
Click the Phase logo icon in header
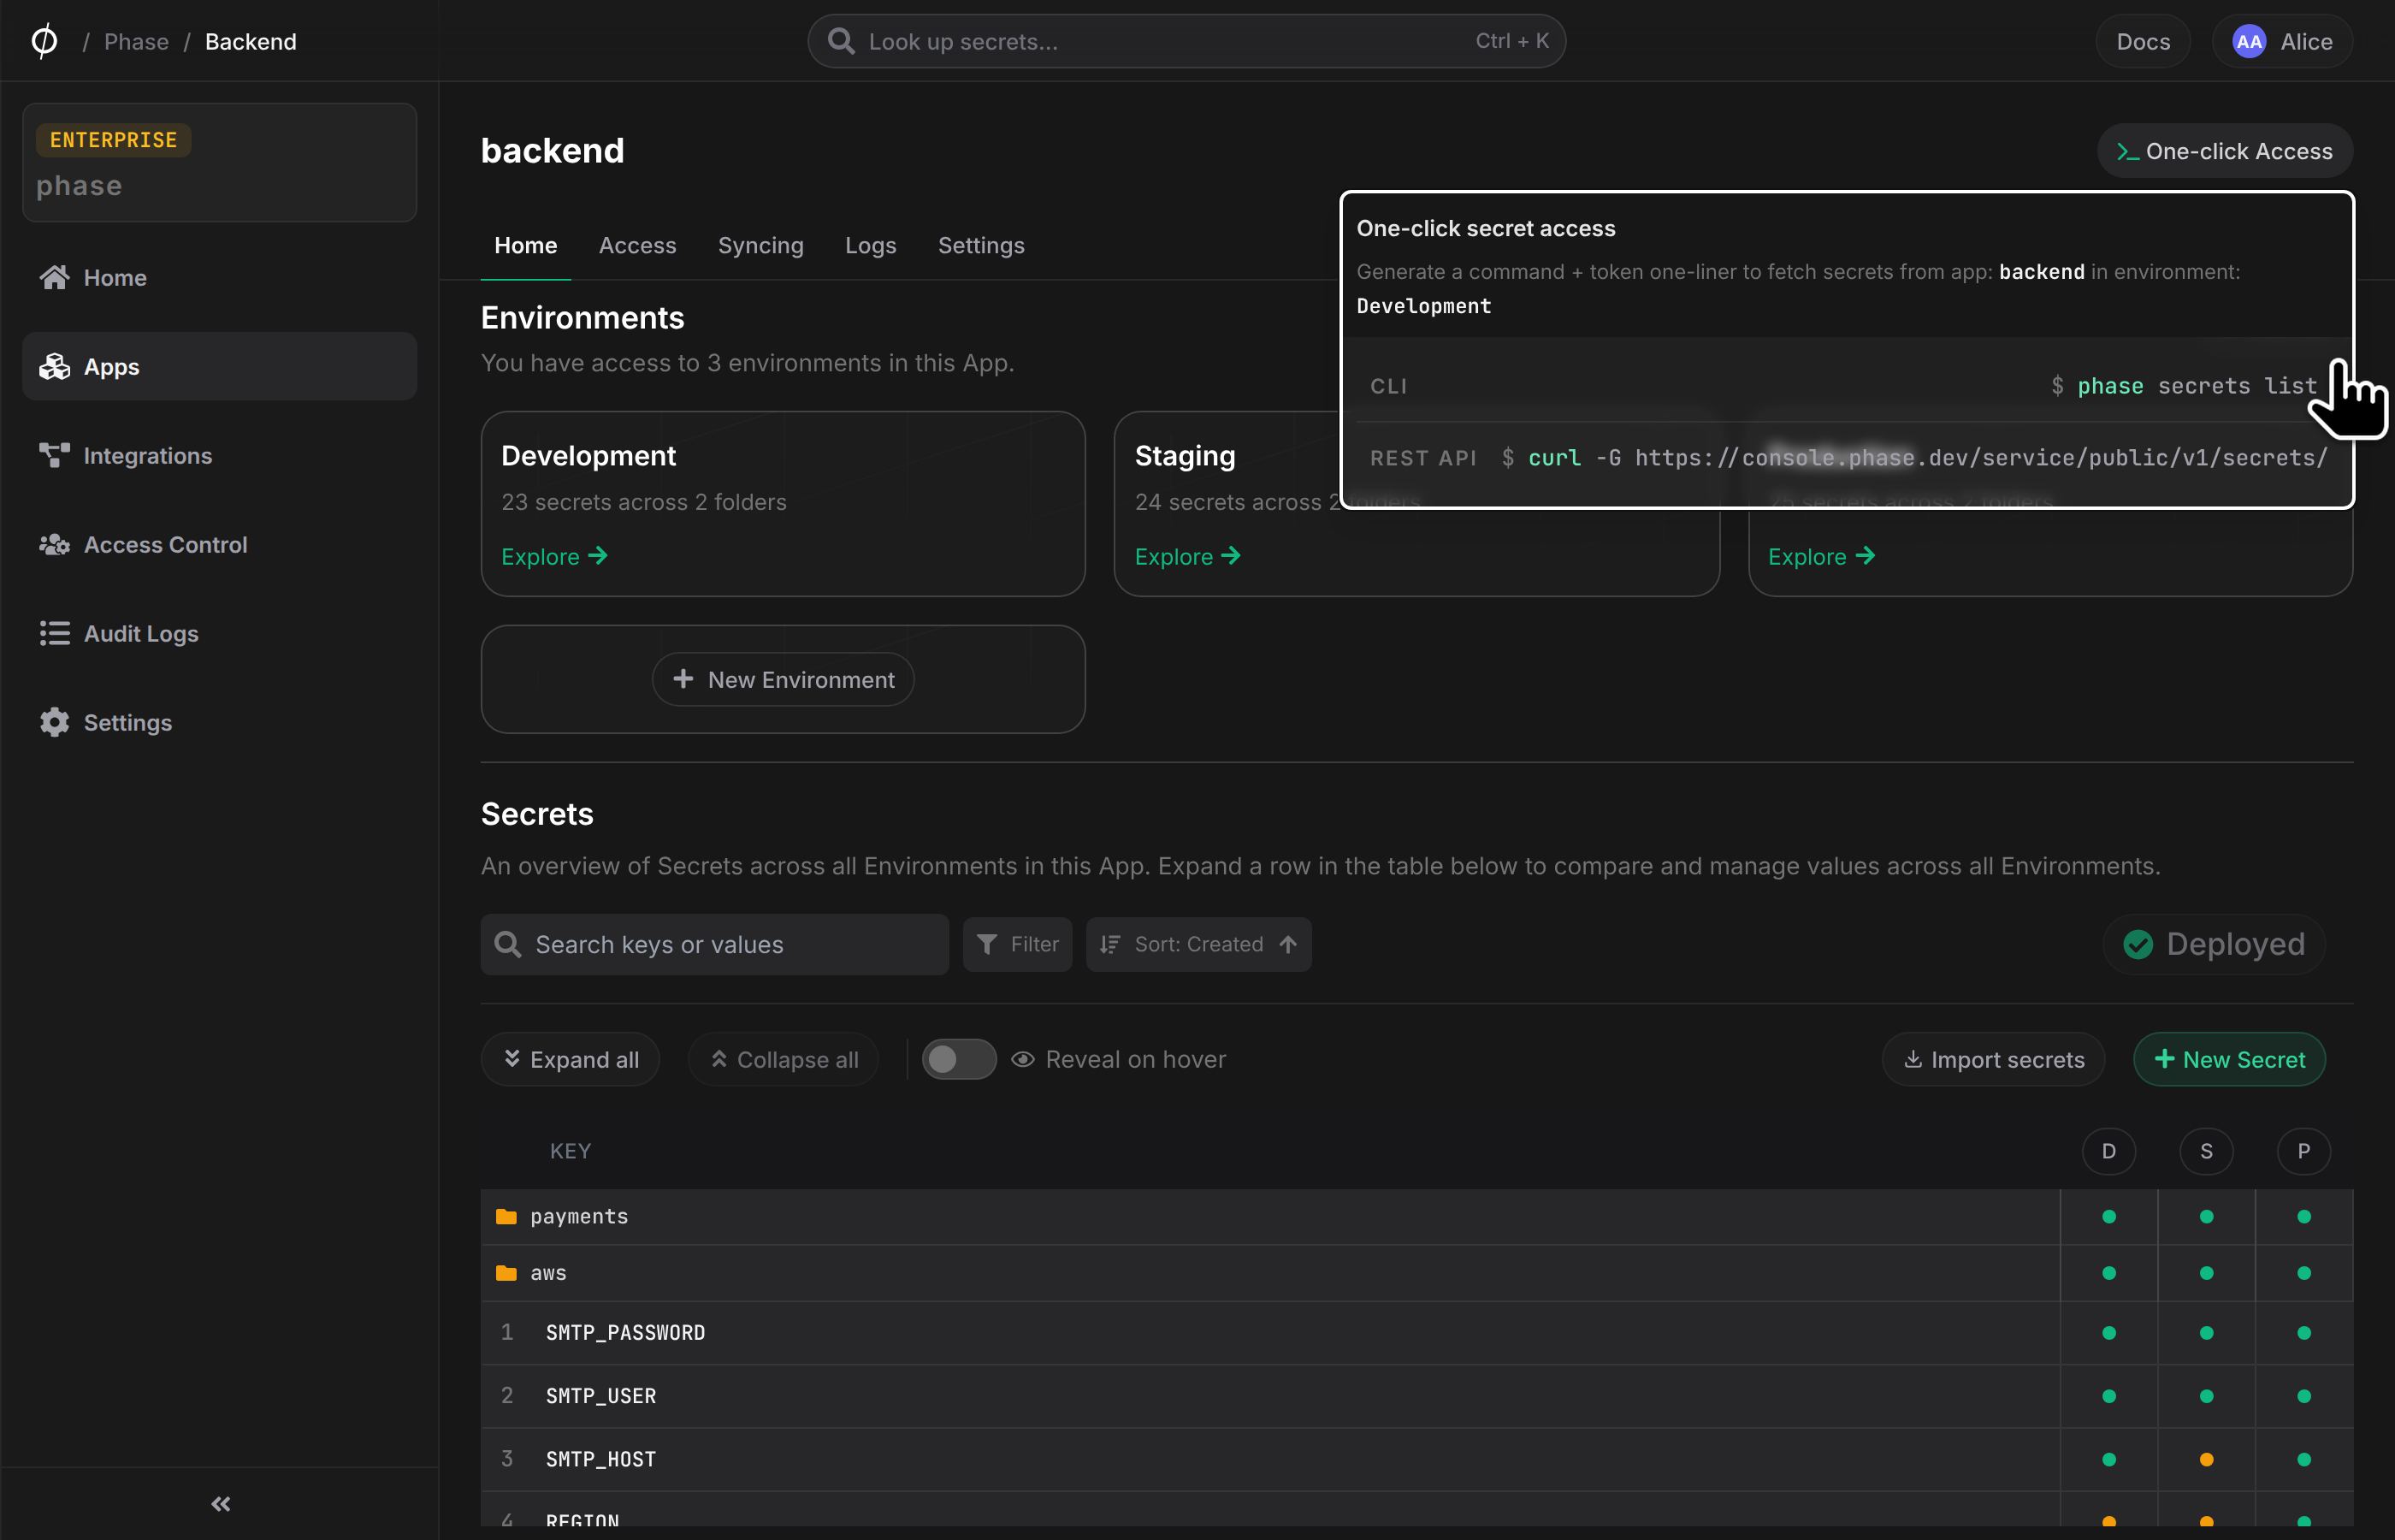click(x=44, y=41)
